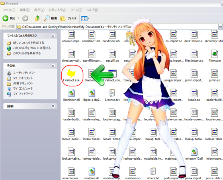Expand the address bar dropdown
This screenshot has width=223, height=180.
point(220,27)
